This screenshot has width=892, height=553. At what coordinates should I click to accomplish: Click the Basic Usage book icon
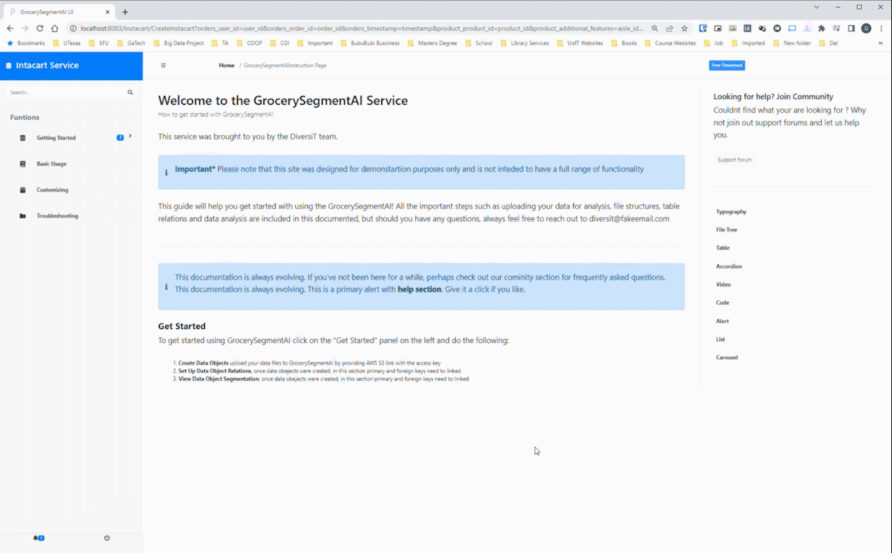pyautogui.click(x=22, y=164)
